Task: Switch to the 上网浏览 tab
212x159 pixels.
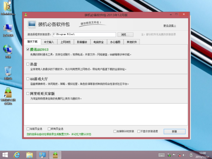Action: 65,42
